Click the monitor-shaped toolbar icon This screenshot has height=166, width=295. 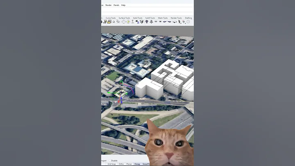105,22
